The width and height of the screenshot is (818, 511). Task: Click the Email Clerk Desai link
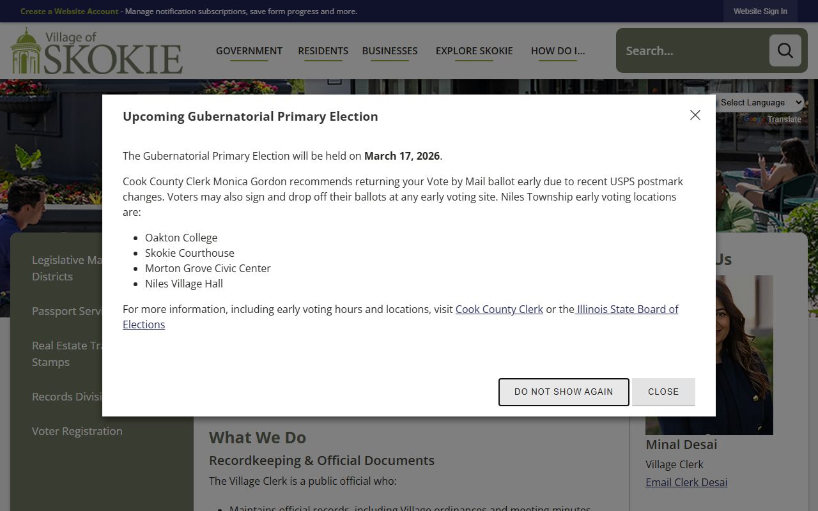(686, 482)
